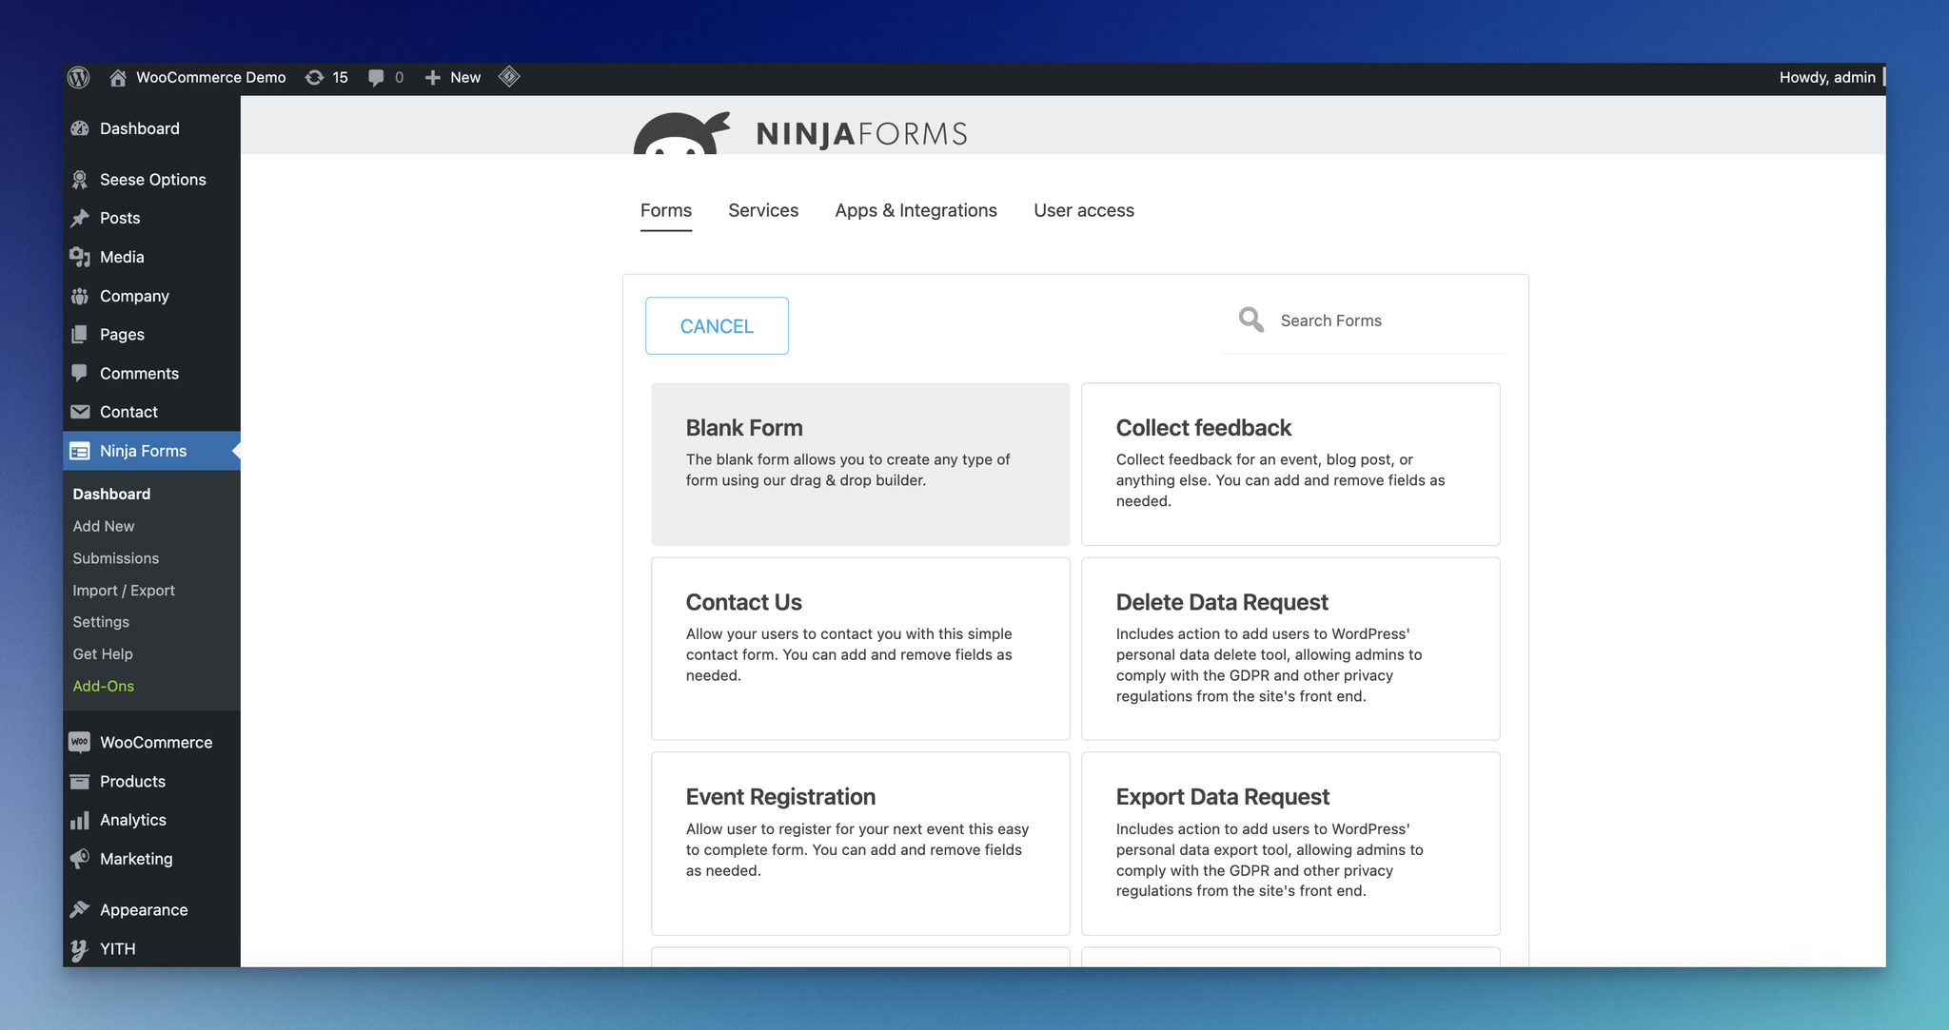Image resolution: width=1949 pixels, height=1030 pixels.
Task: Click the Company group icon
Action: coord(80,296)
